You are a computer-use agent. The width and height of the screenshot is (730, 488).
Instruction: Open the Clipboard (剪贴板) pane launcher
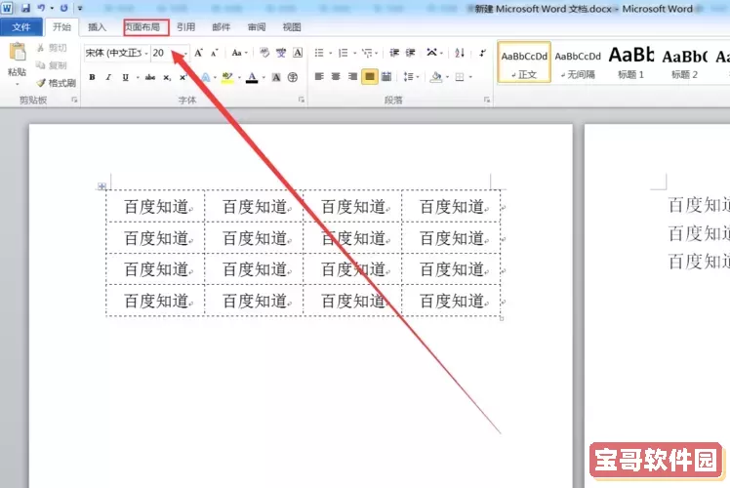click(74, 100)
